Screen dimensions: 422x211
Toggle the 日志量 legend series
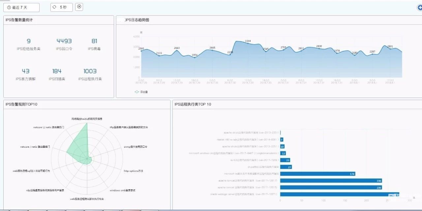point(141,92)
